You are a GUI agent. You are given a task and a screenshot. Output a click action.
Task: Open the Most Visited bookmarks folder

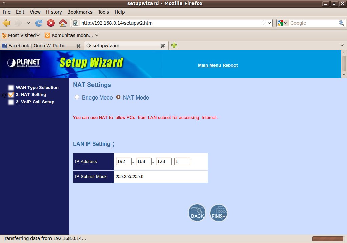[21, 36]
